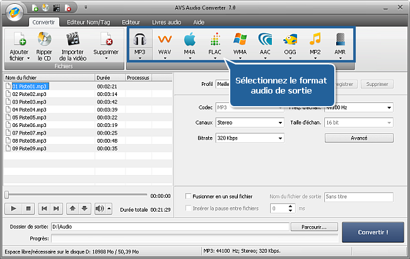
Task: Choose the WAV format icon
Action: point(165,43)
